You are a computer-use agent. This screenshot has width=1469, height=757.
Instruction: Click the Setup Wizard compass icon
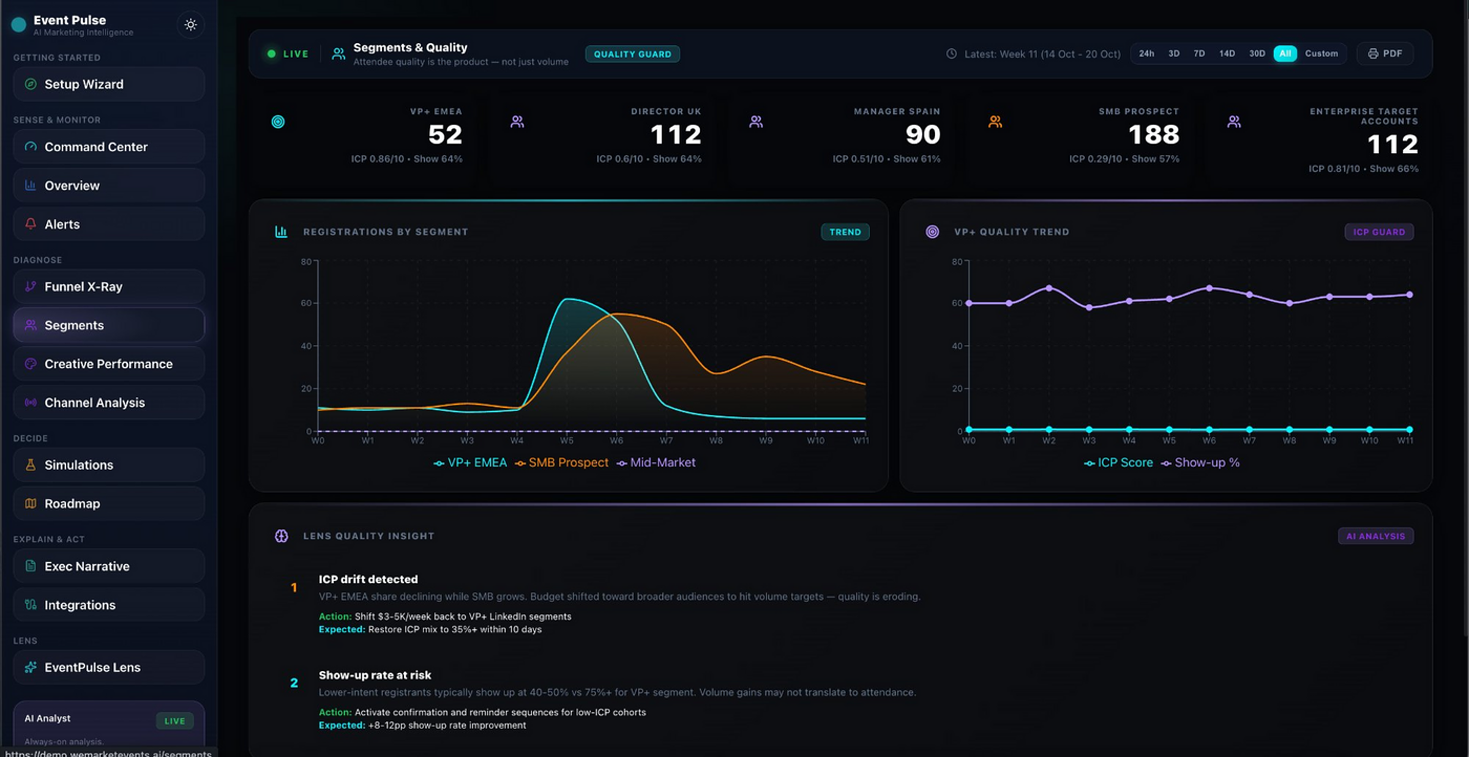[x=31, y=84]
